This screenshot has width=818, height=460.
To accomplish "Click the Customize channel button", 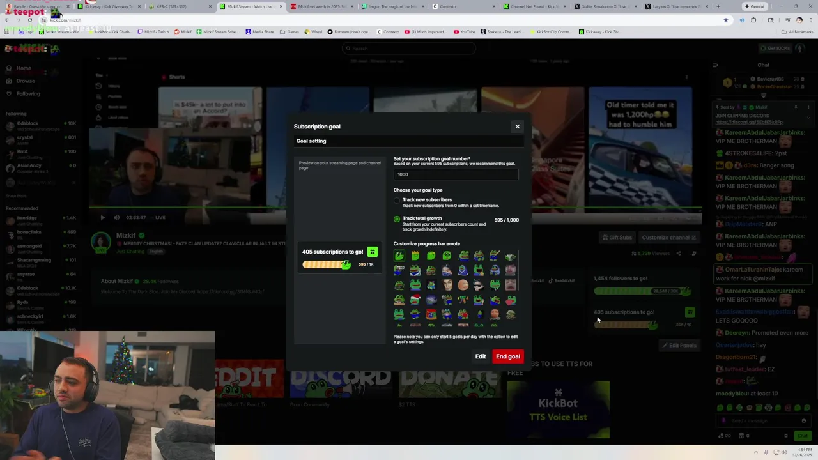I will 668,238.
